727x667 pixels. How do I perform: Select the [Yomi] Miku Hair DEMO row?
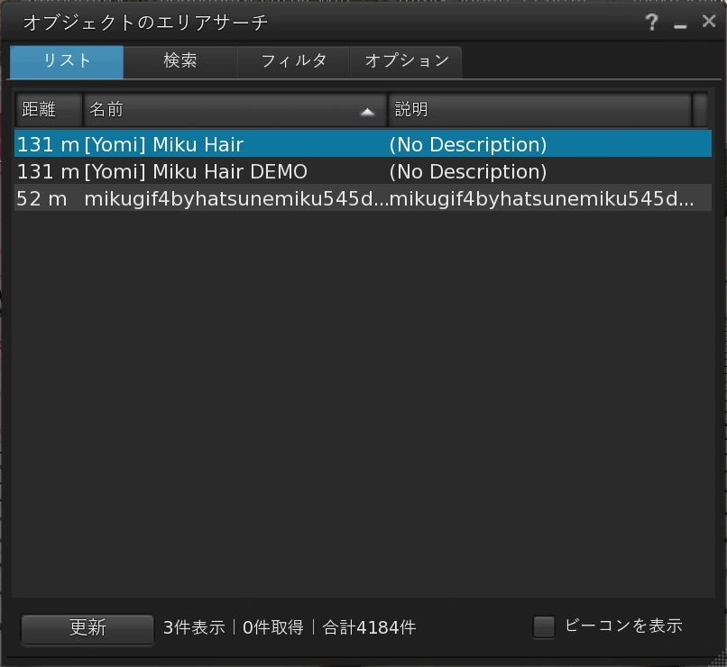click(x=363, y=171)
